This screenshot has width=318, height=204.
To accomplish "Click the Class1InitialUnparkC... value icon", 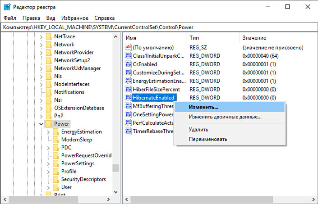I will coord(128,56).
